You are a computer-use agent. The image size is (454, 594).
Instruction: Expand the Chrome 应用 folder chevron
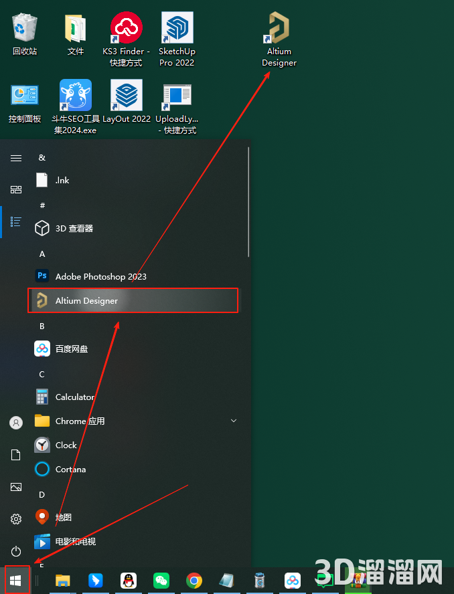pos(234,421)
